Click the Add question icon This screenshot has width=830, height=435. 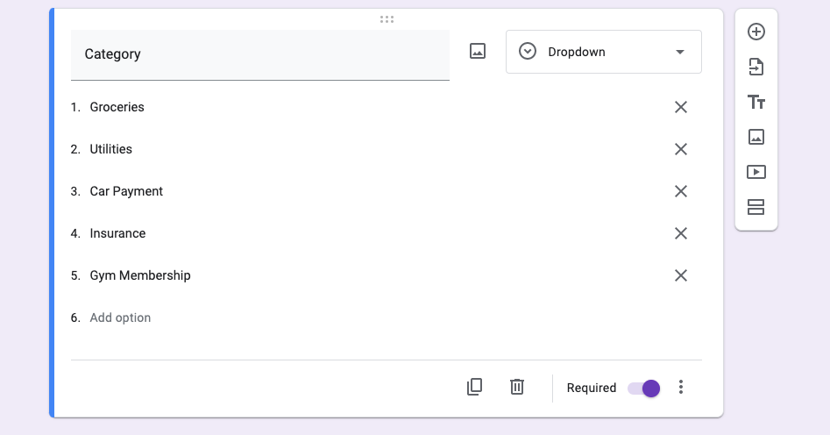[x=756, y=32]
